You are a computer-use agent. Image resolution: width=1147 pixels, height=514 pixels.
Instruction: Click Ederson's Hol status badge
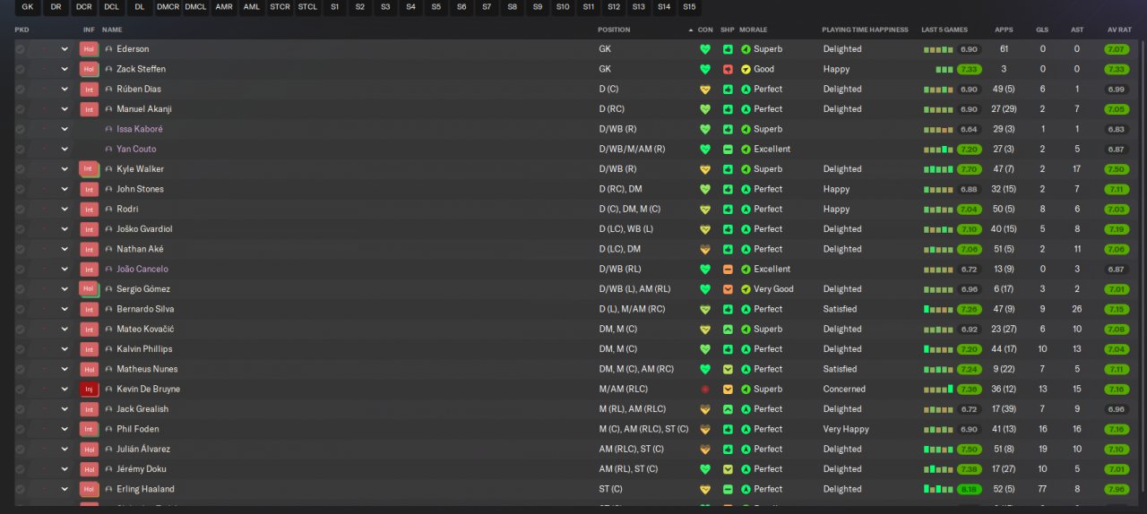click(88, 49)
